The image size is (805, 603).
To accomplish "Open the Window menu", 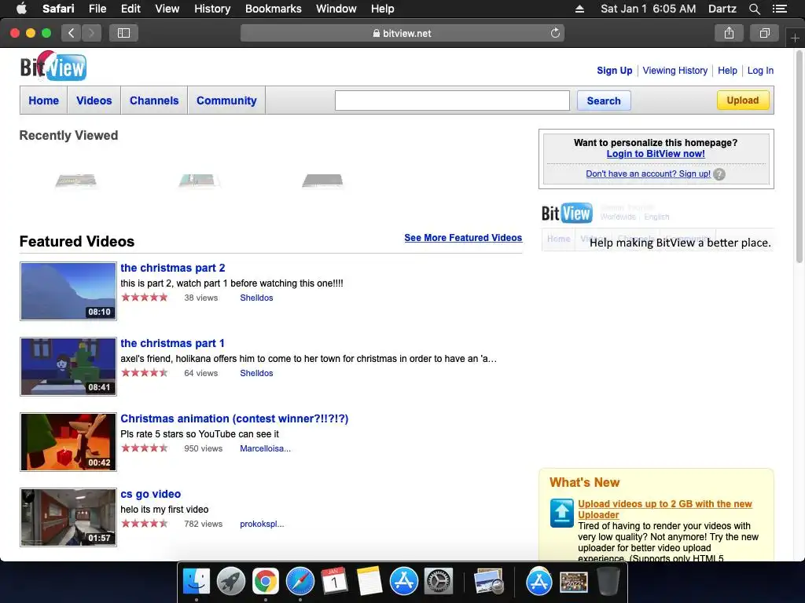I will [336, 9].
